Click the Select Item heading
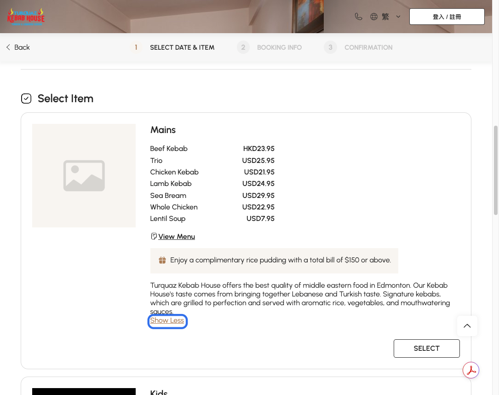499x395 pixels. (x=65, y=99)
